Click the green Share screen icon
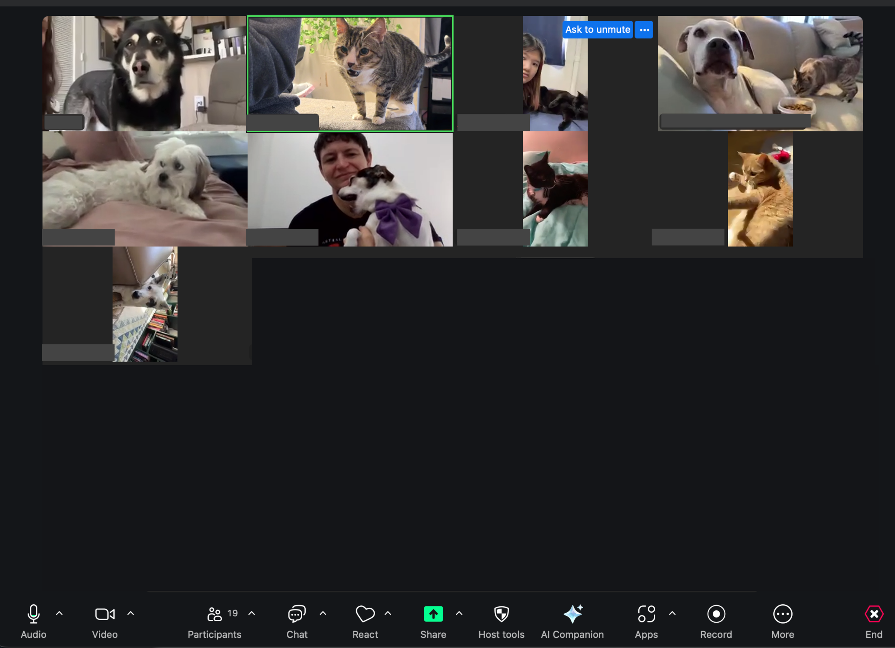The height and width of the screenshot is (648, 895). pos(433,614)
